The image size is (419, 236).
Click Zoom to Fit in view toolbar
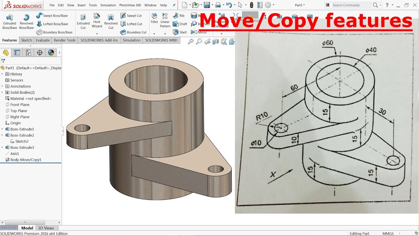coord(190,41)
